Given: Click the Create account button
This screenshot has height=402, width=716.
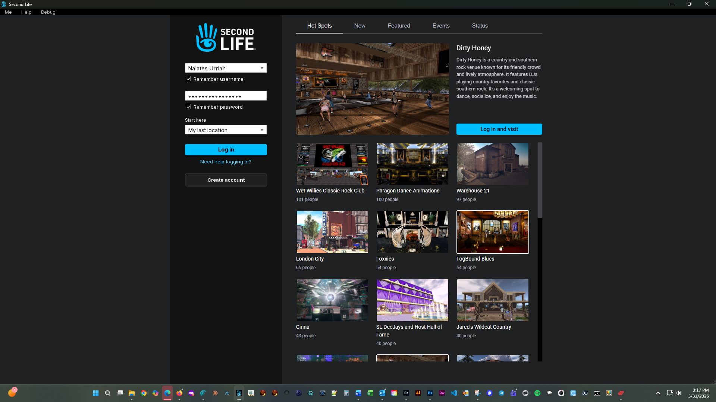Looking at the screenshot, I should click(x=226, y=180).
